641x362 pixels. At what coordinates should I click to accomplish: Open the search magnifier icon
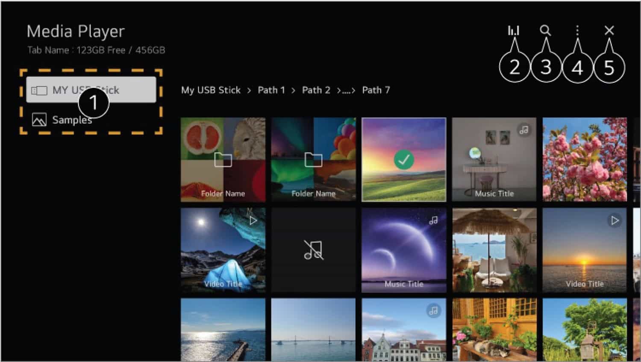click(545, 30)
